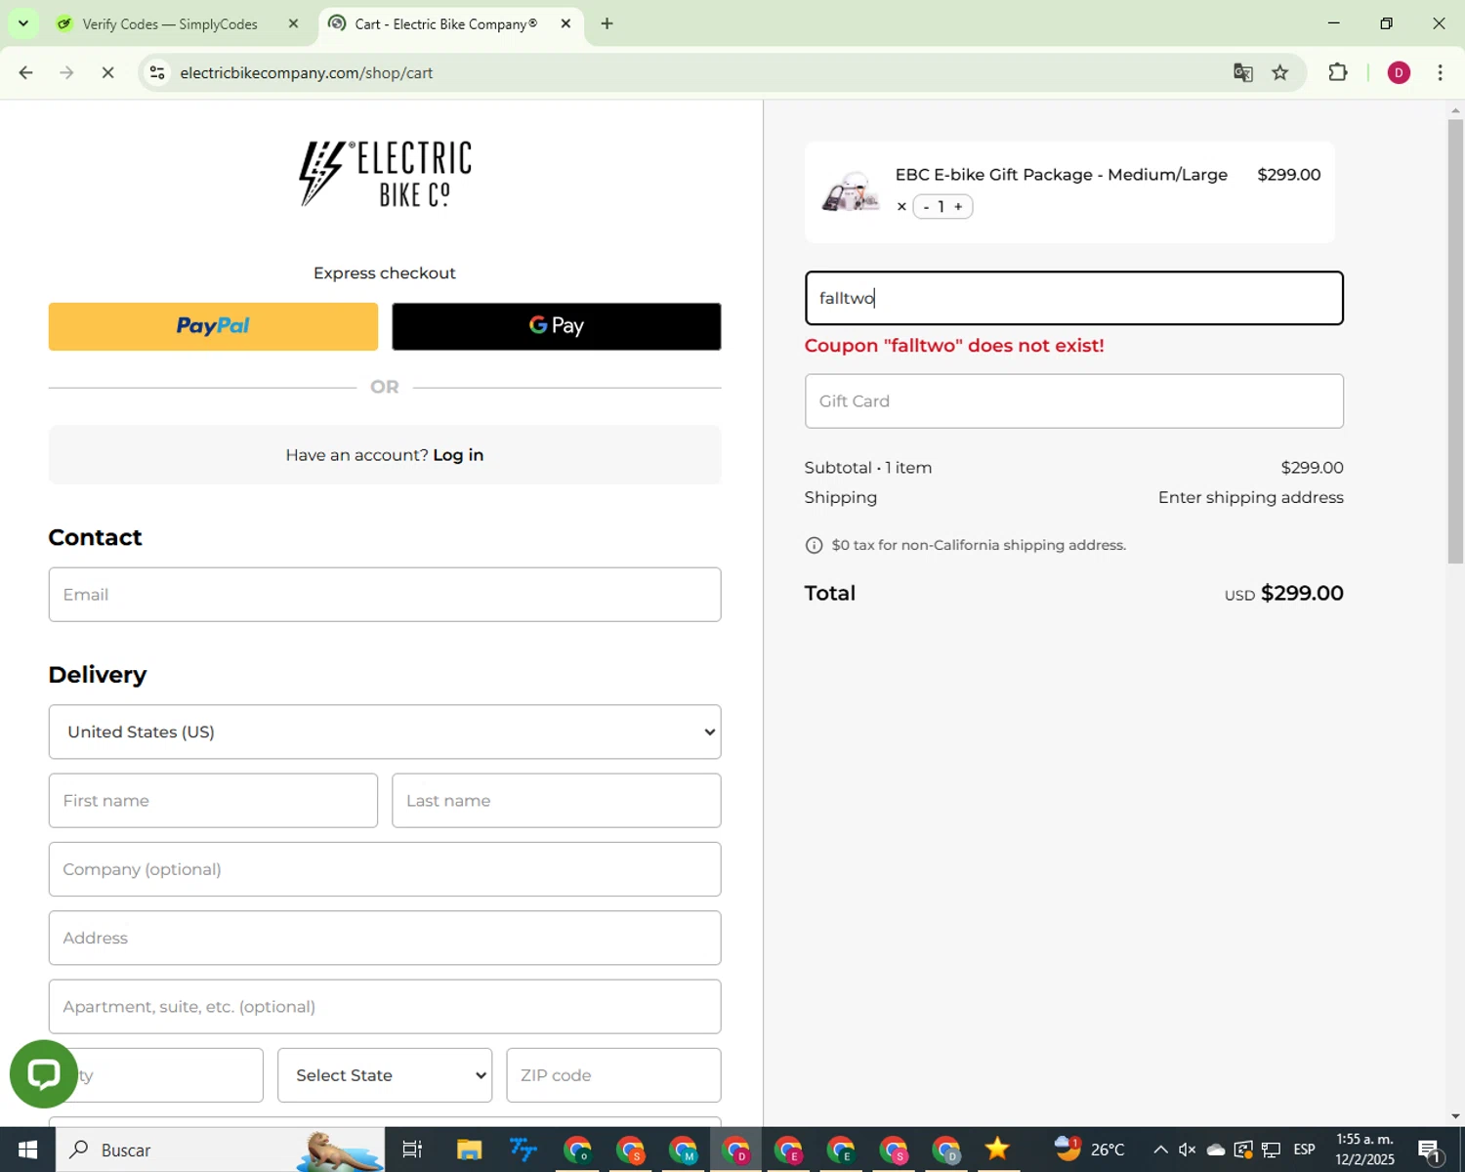Click the address bar URL
1465x1172 pixels.
(307, 72)
